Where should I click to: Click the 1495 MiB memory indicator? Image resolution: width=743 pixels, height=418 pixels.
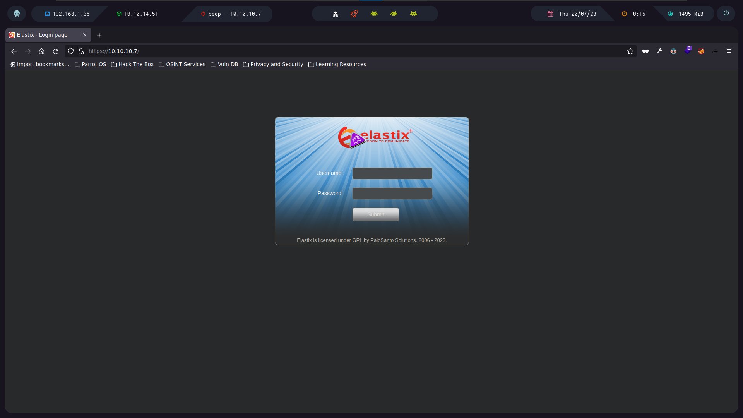pyautogui.click(x=686, y=14)
